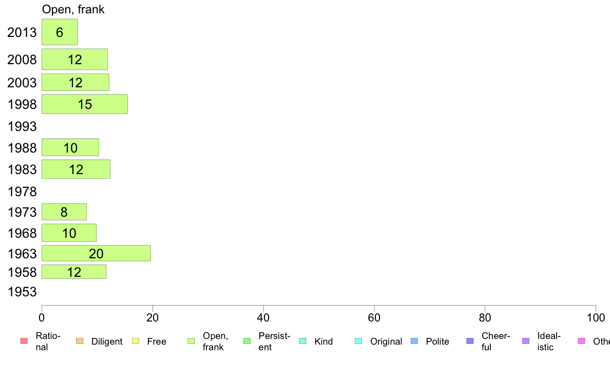Click the Diligent orange legend swatch
This screenshot has width=610, height=378.
coord(80,341)
